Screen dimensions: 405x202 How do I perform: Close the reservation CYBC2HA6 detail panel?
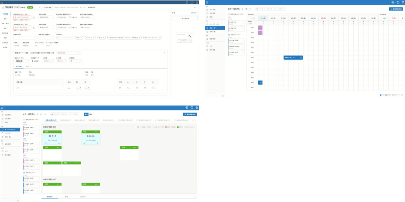(195, 7)
